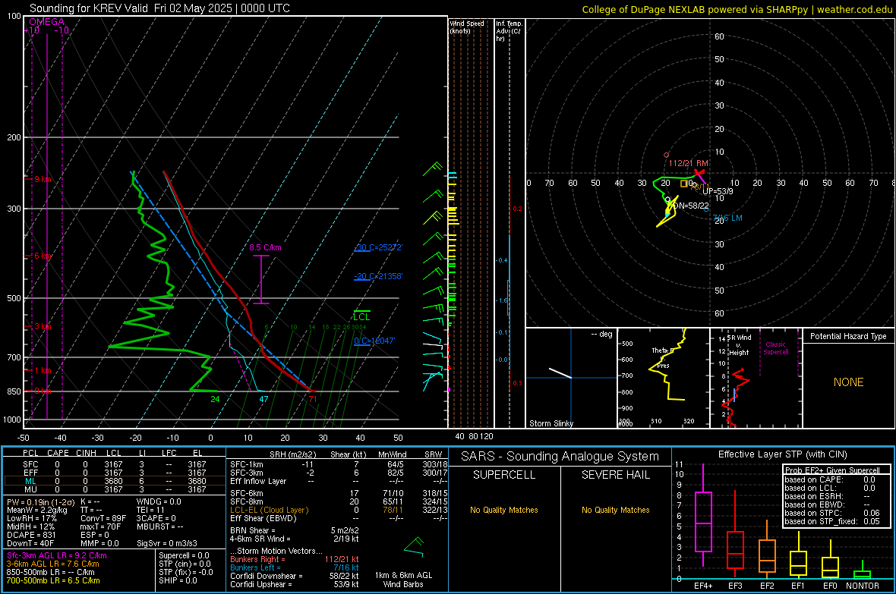The height and width of the screenshot is (594, 896).
Task: Click the DN=58/22 Corfidi vector label
Action: tap(690, 206)
